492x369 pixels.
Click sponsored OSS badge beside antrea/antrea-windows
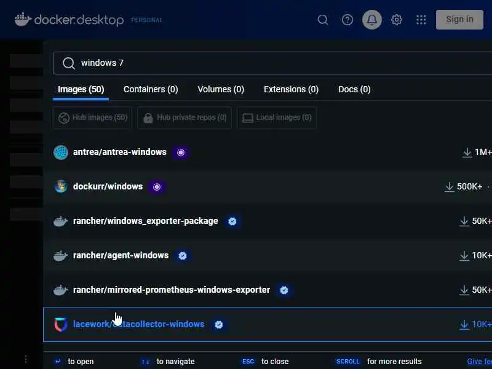[x=181, y=153]
